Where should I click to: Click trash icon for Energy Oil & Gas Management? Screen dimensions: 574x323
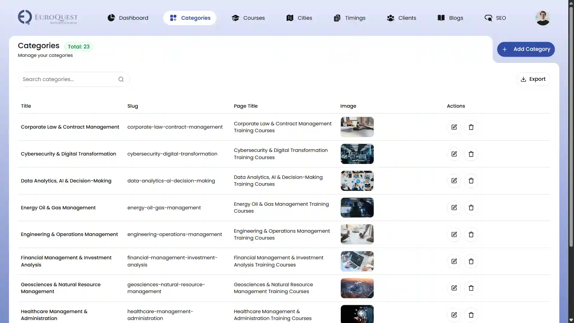coord(471,208)
